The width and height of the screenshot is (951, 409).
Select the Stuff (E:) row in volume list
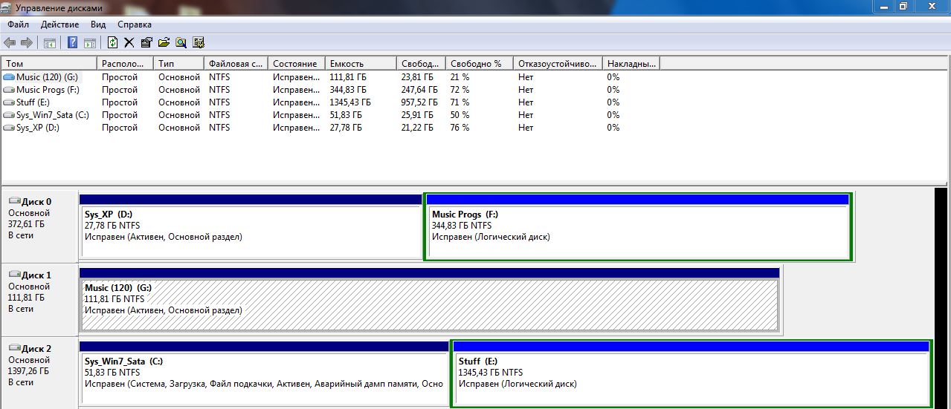[x=331, y=102]
